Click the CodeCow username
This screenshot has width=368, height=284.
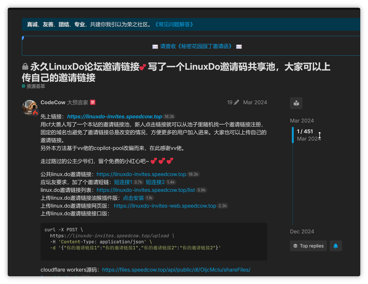click(53, 102)
